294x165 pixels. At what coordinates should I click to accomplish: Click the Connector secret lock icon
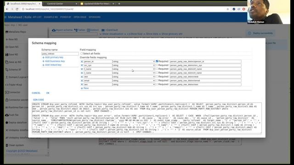click(7, 100)
